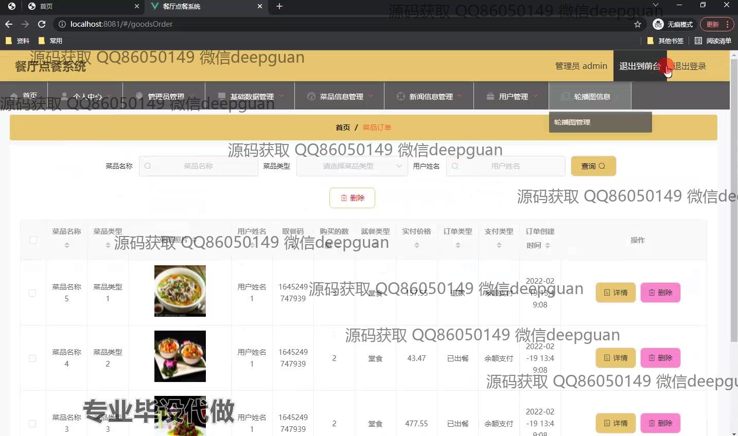
Task: Check the second row 菜品名称4 checkbox
Action: pyautogui.click(x=32, y=358)
